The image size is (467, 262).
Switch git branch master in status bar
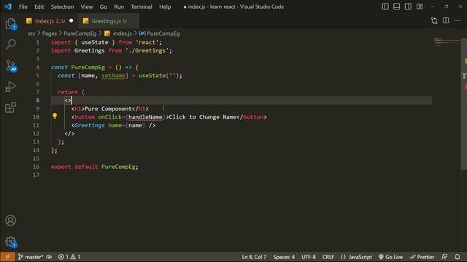31,257
